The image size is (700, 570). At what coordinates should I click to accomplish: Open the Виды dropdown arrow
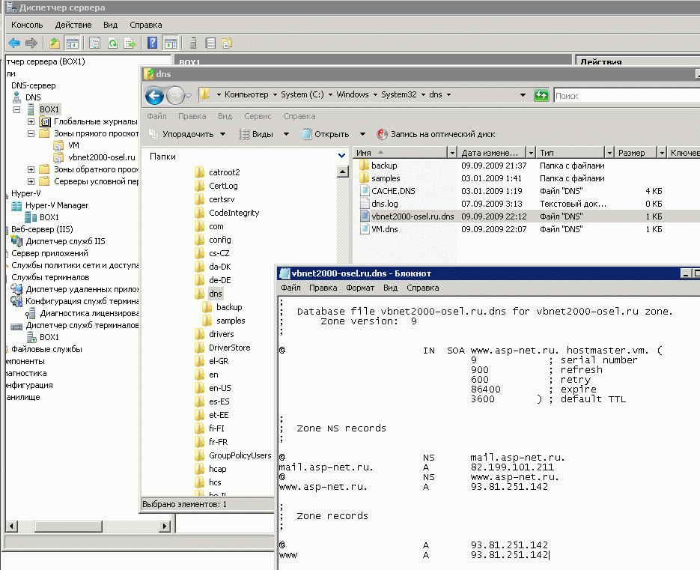tap(286, 134)
